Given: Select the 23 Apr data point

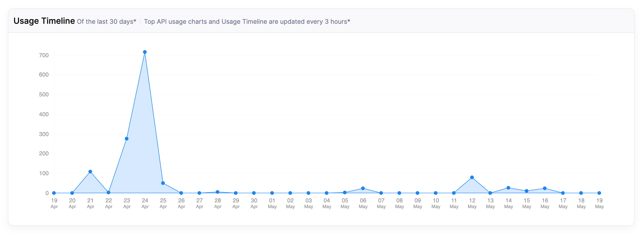Looking at the screenshot, I should (x=127, y=139).
